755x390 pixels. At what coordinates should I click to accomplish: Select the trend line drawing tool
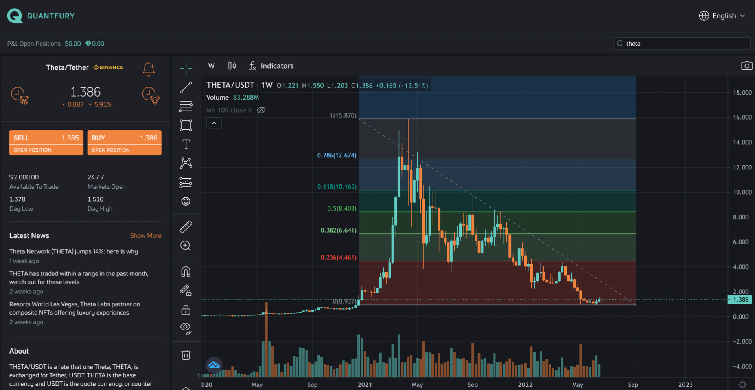(186, 87)
